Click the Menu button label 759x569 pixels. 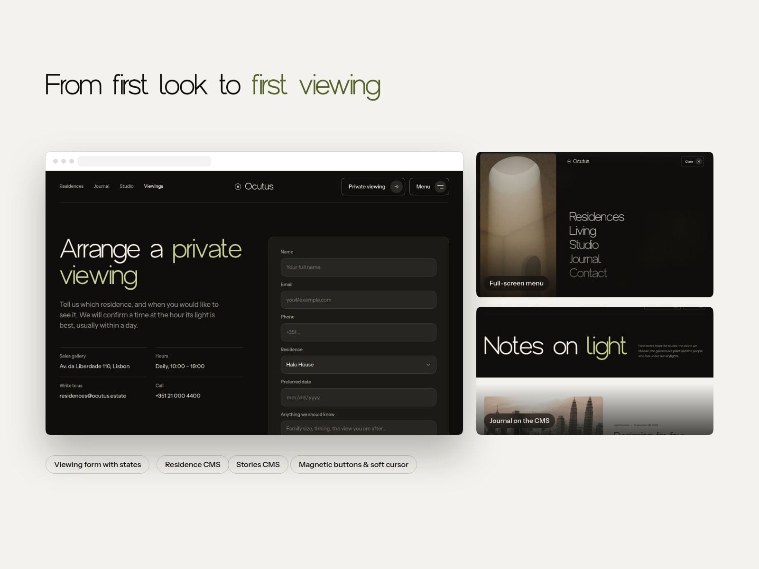[x=423, y=187]
